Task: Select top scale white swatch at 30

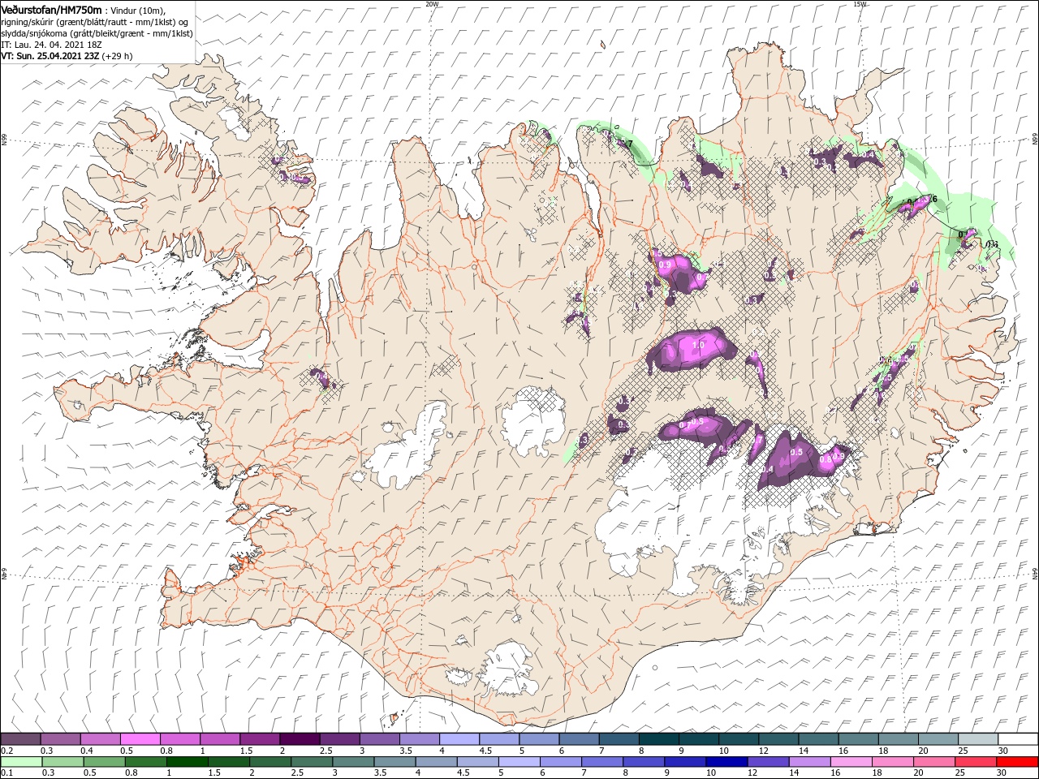Action: (x=1018, y=738)
